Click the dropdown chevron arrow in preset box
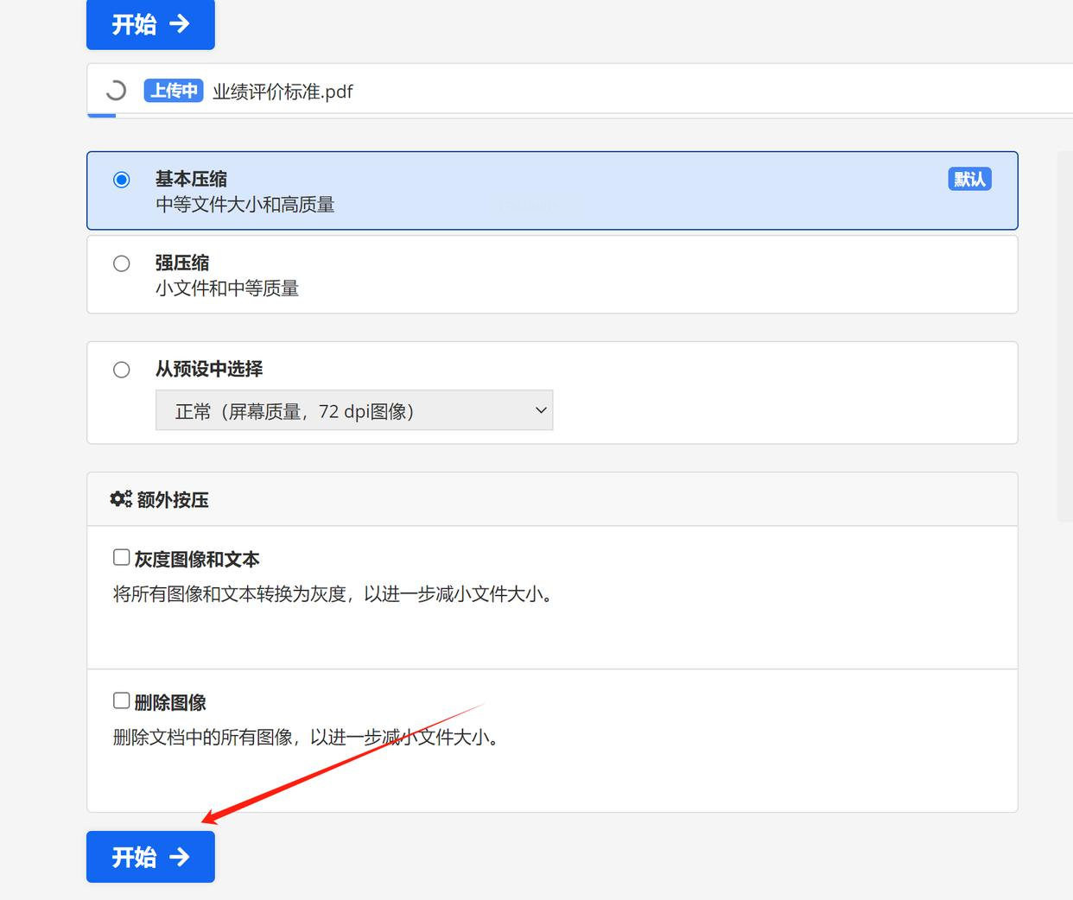The height and width of the screenshot is (900, 1073). coord(541,410)
